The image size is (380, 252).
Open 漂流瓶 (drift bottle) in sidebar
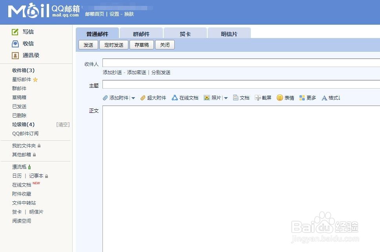18,167
